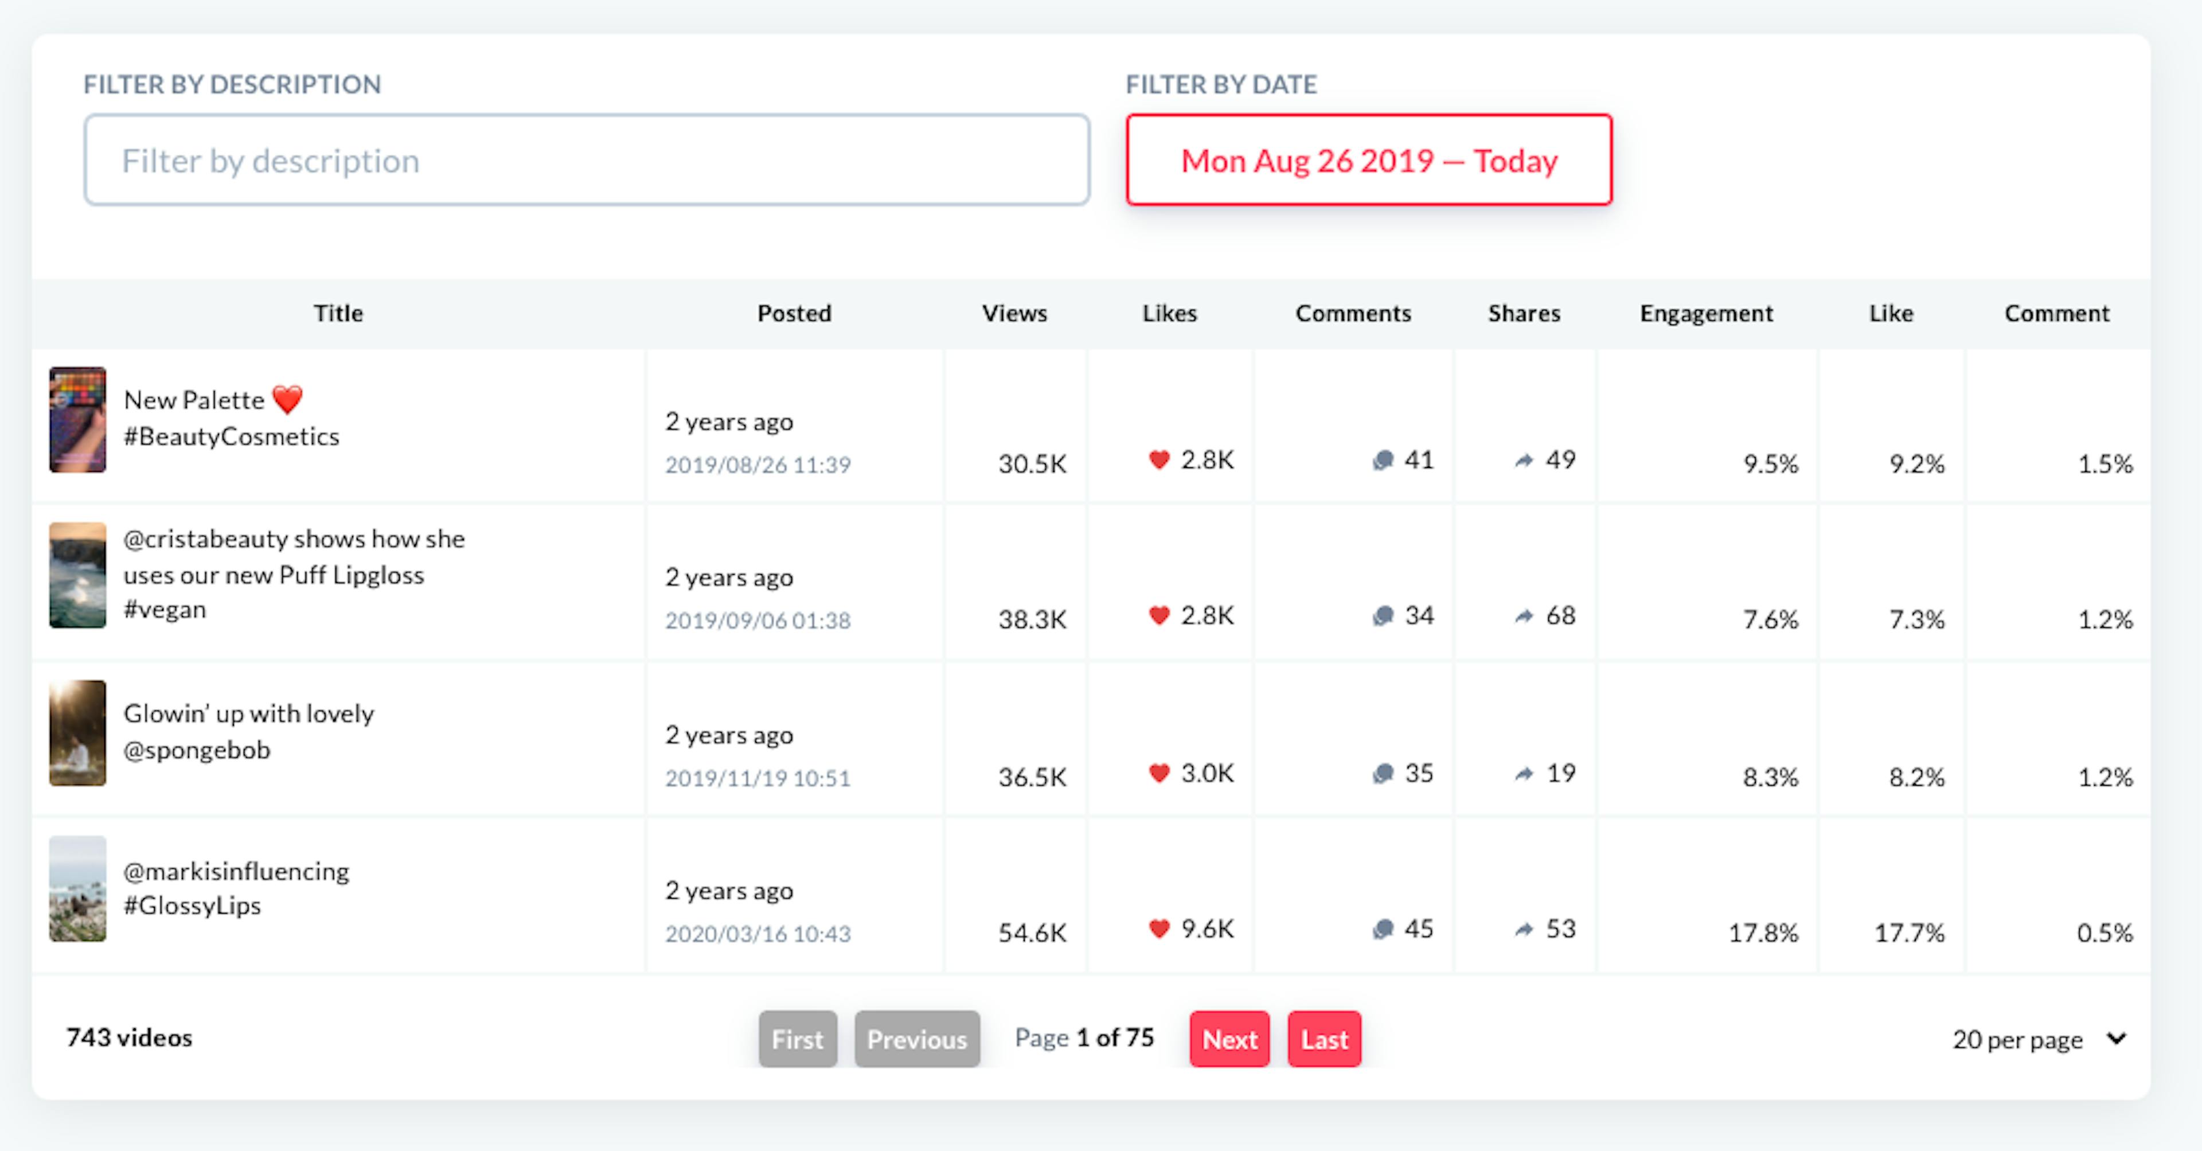Click the share arrow icon next to 53
This screenshot has width=2202, height=1151.
1524,930
